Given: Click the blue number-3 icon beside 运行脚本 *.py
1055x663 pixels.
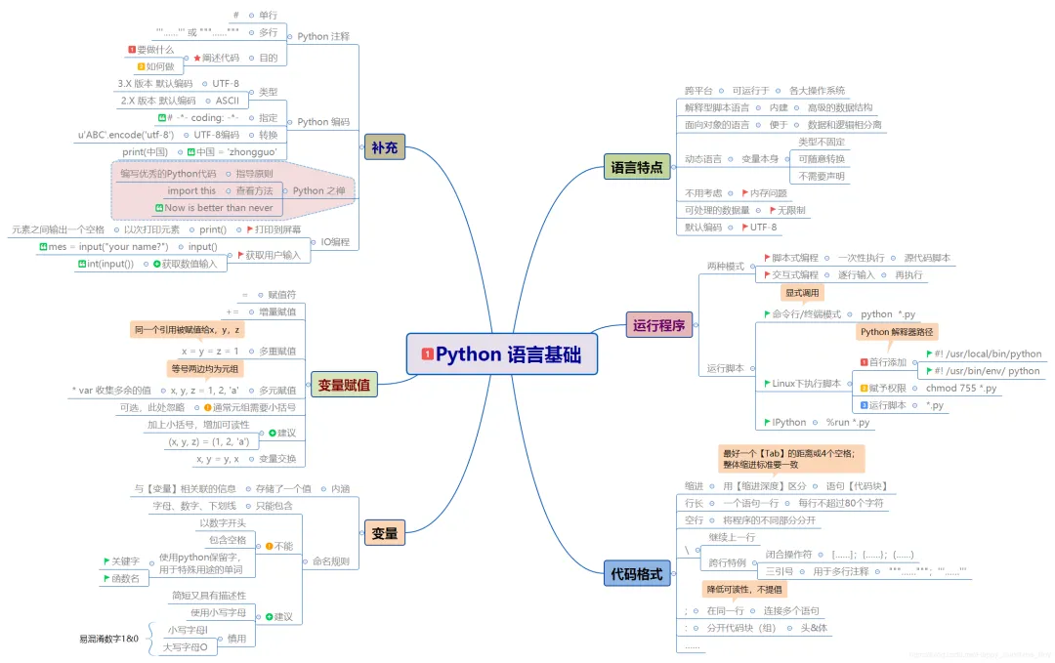Looking at the screenshot, I should [864, 405].
